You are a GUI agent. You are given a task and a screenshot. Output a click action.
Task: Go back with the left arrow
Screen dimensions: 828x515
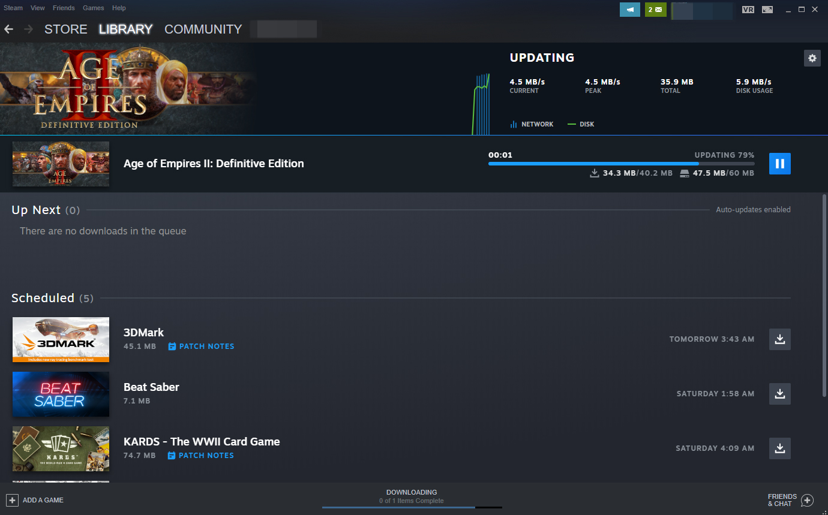coord(8,29)
